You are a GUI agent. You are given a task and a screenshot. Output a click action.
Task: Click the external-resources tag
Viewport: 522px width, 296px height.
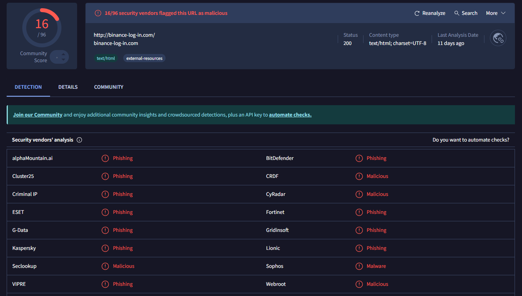tap(144, 58)
